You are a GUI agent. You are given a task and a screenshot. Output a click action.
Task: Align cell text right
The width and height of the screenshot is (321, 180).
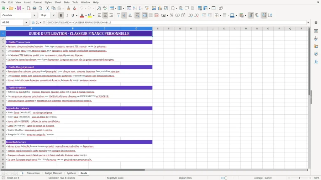click(x=111, y=15)
